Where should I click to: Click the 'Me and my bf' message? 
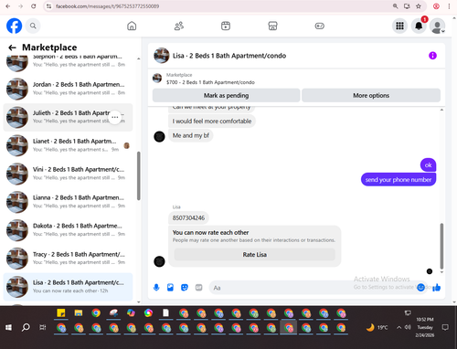tap(191, 135)
